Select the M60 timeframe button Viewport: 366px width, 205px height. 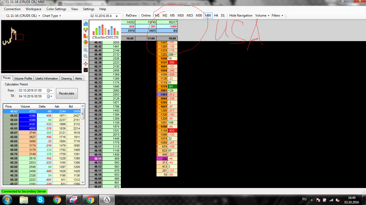coord(208,15)
